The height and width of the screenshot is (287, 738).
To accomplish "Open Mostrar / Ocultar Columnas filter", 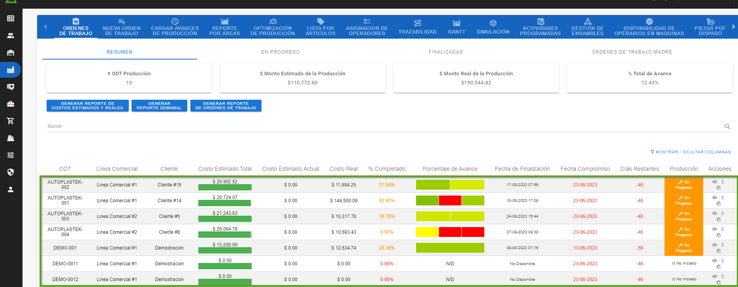I will 691,152.
